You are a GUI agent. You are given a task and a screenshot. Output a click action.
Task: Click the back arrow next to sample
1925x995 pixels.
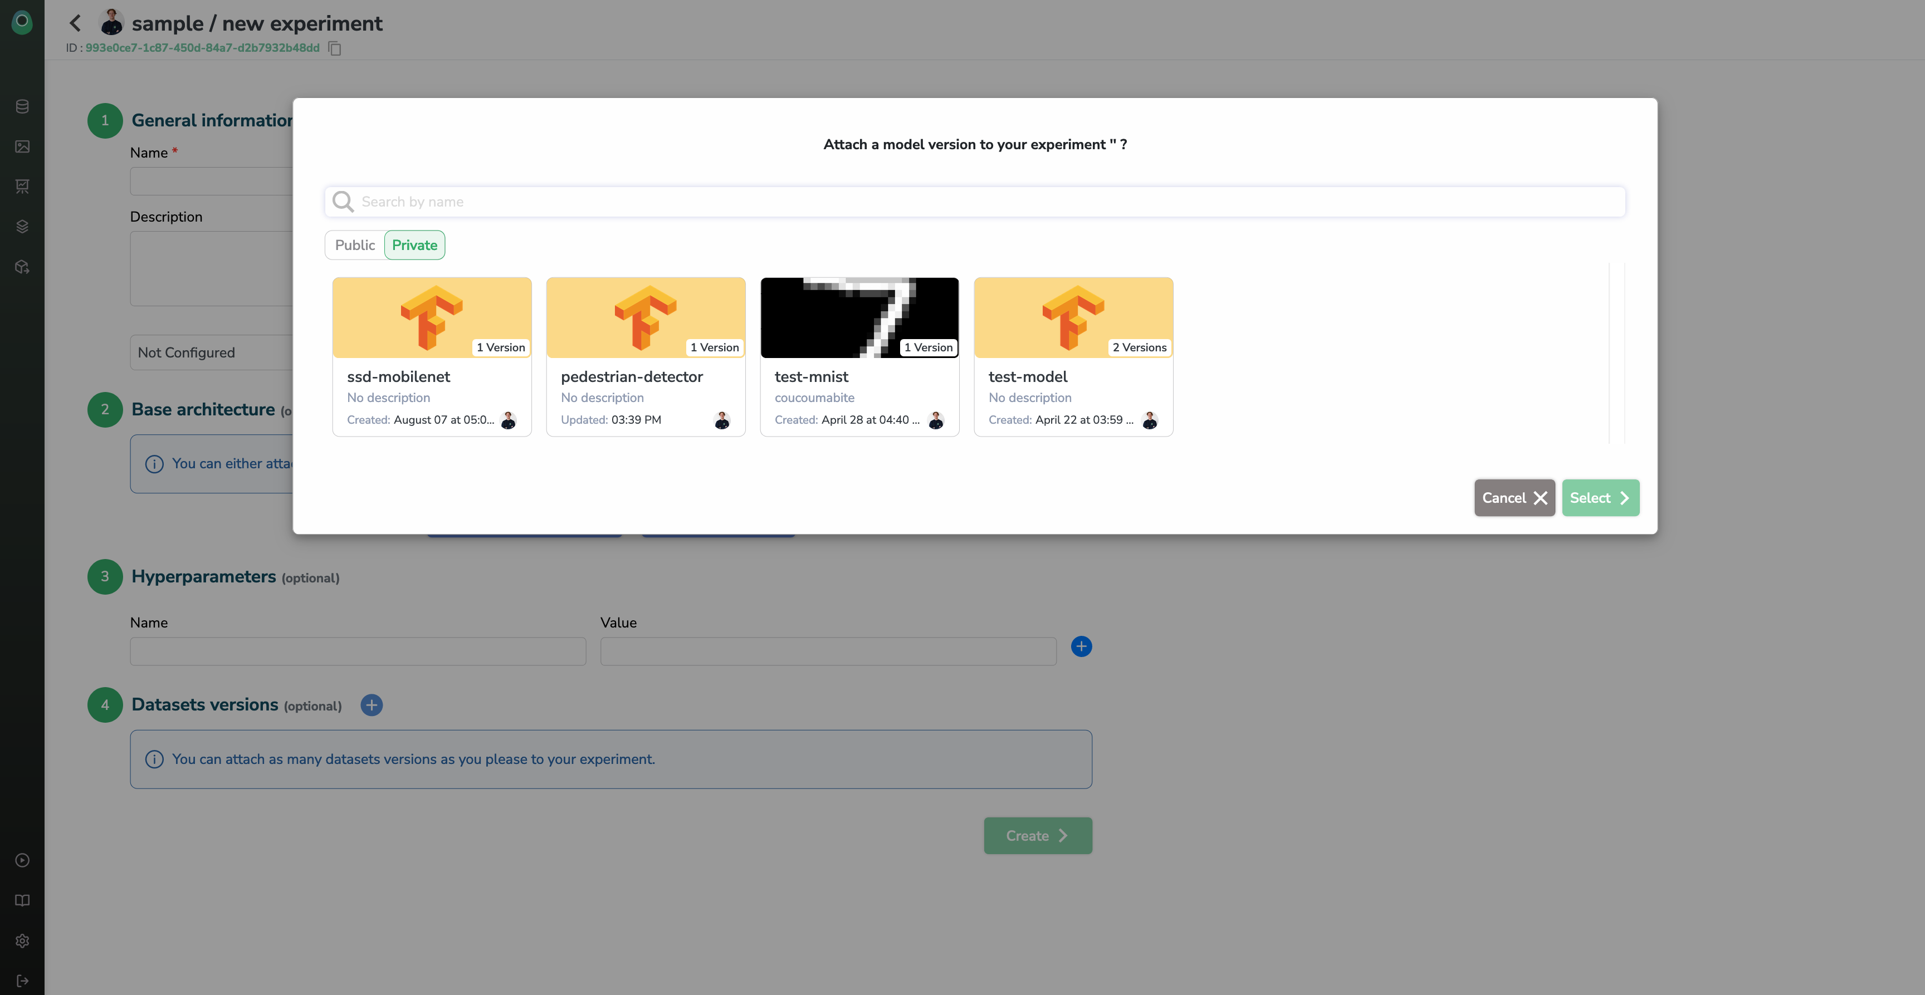[75, 23]
